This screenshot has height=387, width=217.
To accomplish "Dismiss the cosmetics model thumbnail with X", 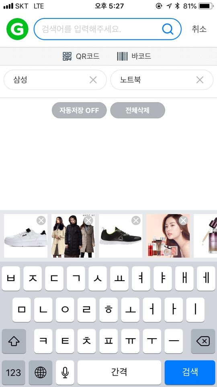I will (x=183, y=220).
